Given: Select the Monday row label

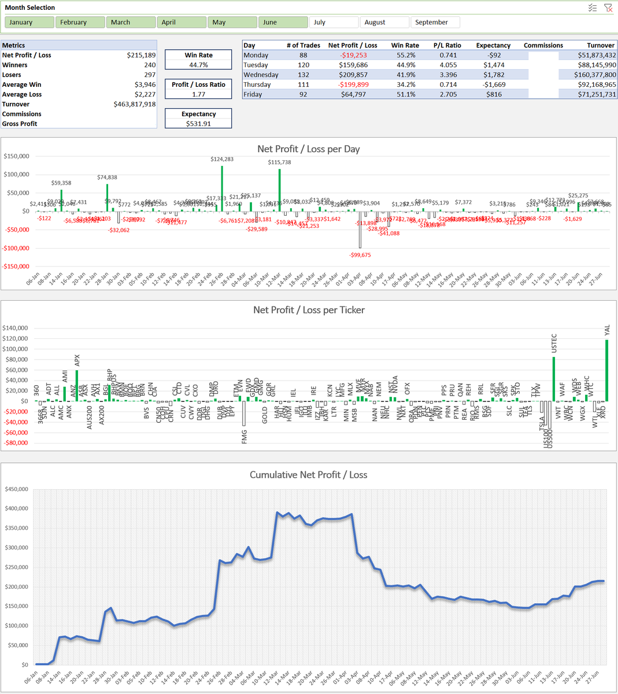Looking at the screenshot, I should coord(255,55).
